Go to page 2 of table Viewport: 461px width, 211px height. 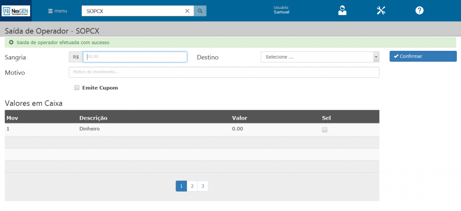click(x=192, y=186)
